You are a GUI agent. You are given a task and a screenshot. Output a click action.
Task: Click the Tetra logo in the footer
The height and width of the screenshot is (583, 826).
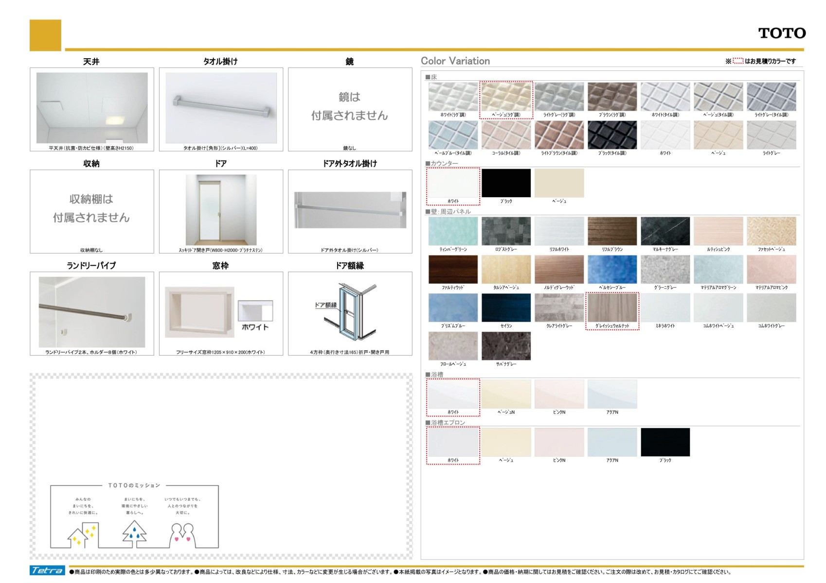click(47, 570)
